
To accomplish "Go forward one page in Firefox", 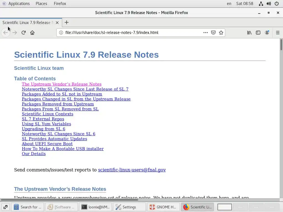I will pos(15,33).
